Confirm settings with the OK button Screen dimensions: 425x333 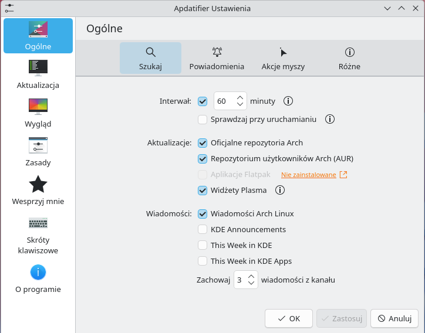[289, 319]
